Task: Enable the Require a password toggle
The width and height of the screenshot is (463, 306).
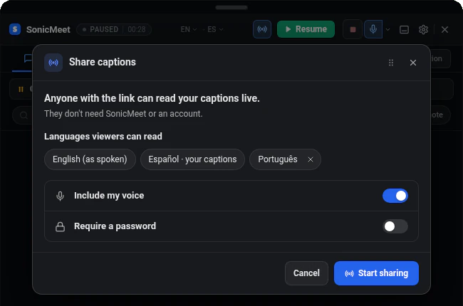Action: pyautogui.click(x=395, y=226)
